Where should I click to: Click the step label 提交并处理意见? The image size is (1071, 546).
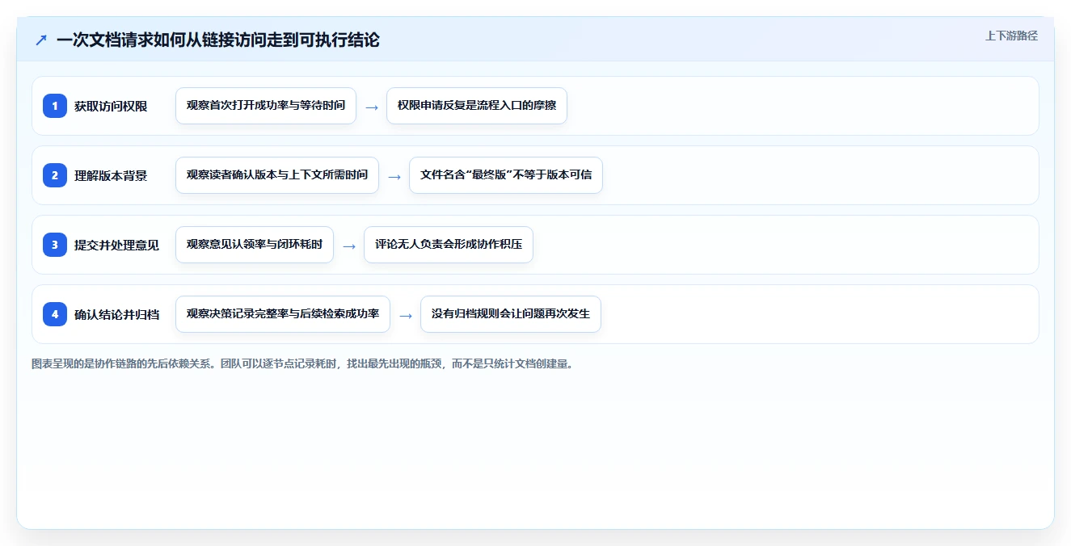[116, 245]
